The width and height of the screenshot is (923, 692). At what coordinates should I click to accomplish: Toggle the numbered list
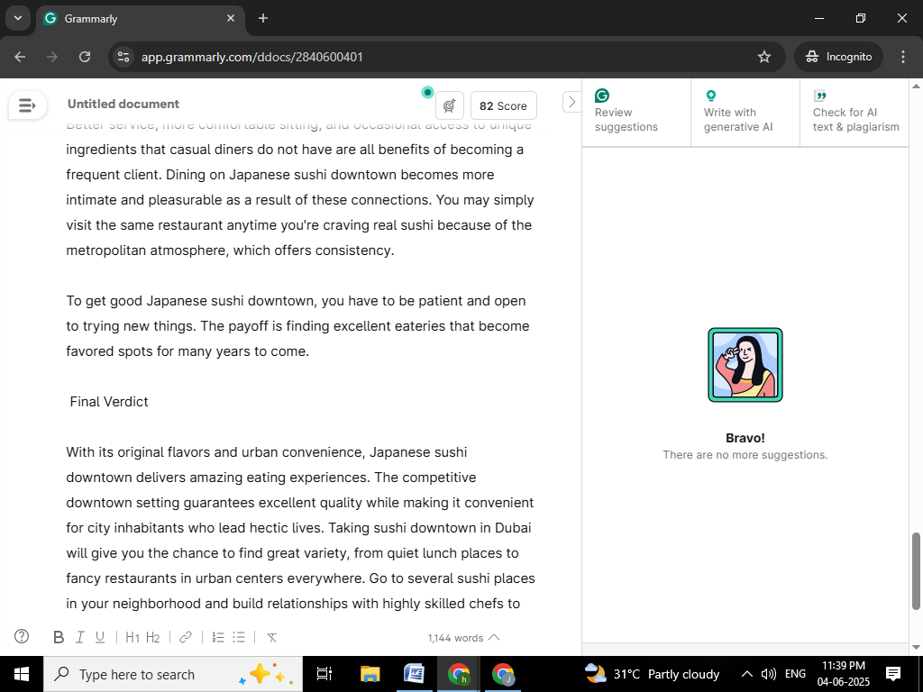[218, 637]
